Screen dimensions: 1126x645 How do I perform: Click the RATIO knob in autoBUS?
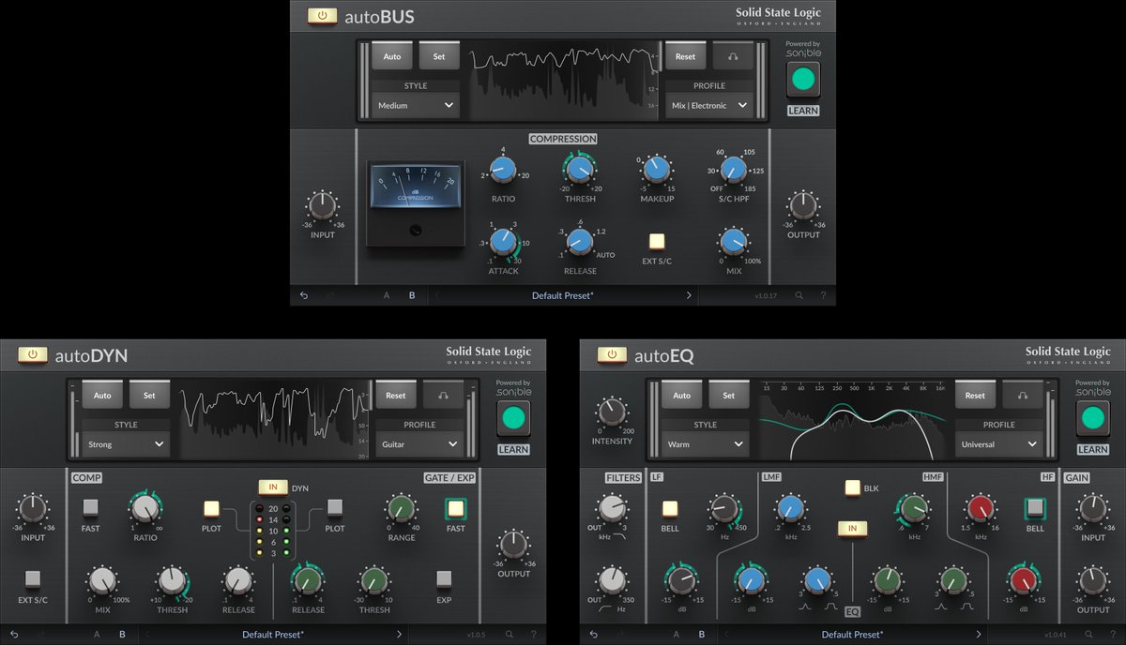pyautogui.click(x=504, y=169)
